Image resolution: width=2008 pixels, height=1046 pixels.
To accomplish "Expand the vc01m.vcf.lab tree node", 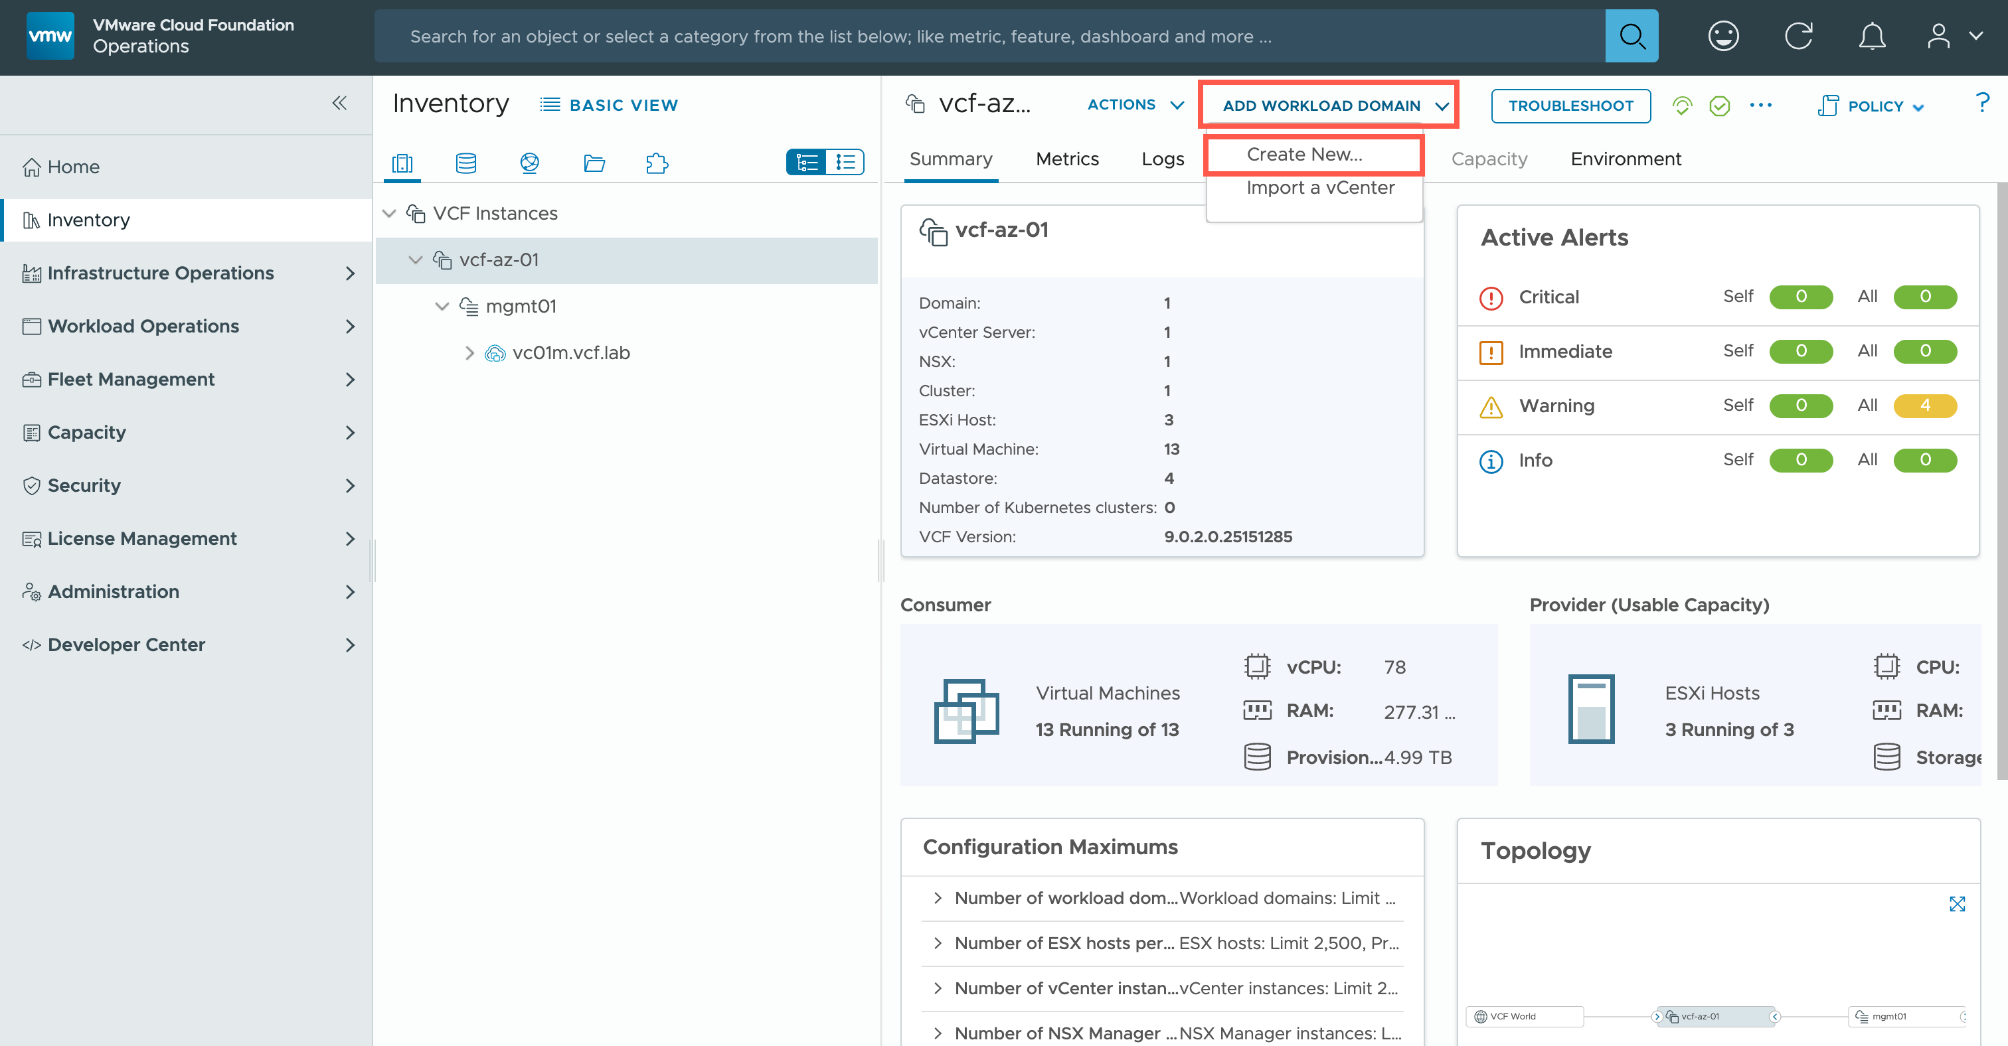I will pos(469,353).
